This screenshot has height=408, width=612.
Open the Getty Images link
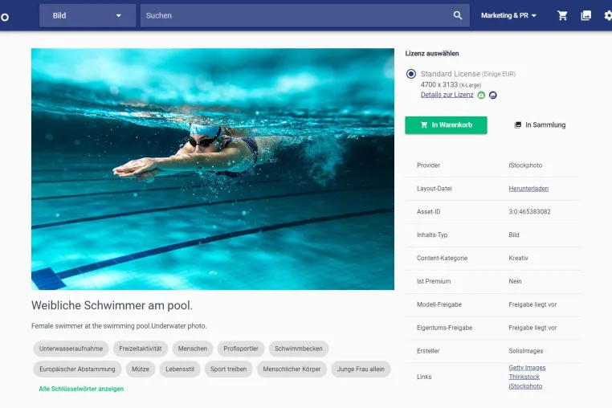pyautogui.click(x=527, y=367)
